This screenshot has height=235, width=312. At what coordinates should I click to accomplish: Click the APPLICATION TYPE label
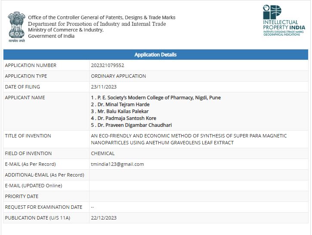26,76
